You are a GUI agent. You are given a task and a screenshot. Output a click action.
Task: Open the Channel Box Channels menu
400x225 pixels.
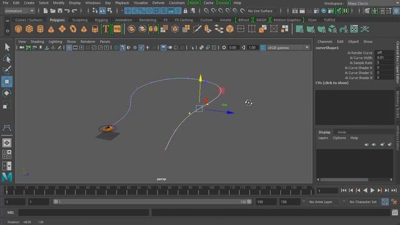tap(325, 42)
